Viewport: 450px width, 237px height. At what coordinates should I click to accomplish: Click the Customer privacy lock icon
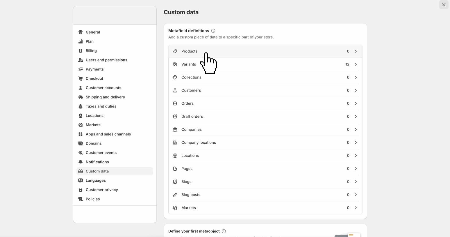[81, 190]
